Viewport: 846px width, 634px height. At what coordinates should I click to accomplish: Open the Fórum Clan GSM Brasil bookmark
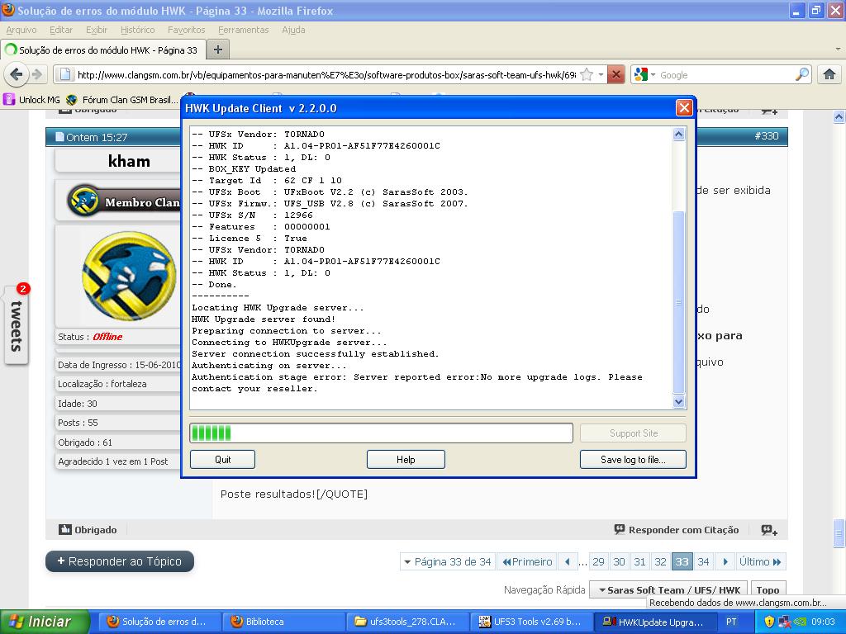(x=122, y=100)
